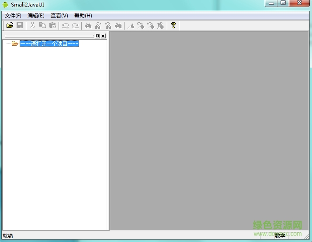Open help via the yellow question mark
This screenshot has width=312, height=242.
(173, 25)
